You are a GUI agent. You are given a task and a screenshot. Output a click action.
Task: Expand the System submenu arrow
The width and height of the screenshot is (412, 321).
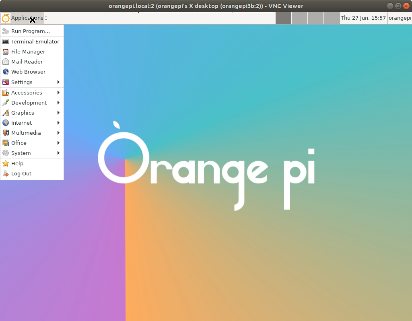(x=58, y=153)
